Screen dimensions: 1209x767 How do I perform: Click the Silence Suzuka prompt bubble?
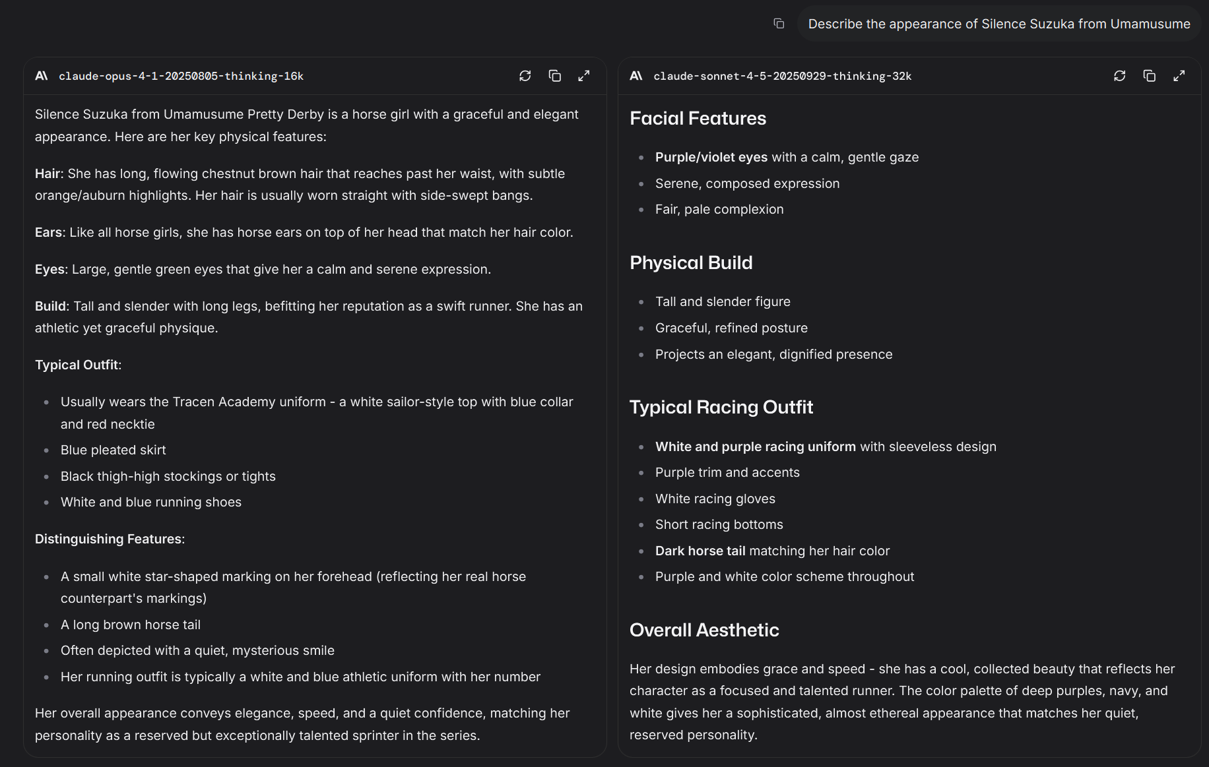tap(999, 24)
